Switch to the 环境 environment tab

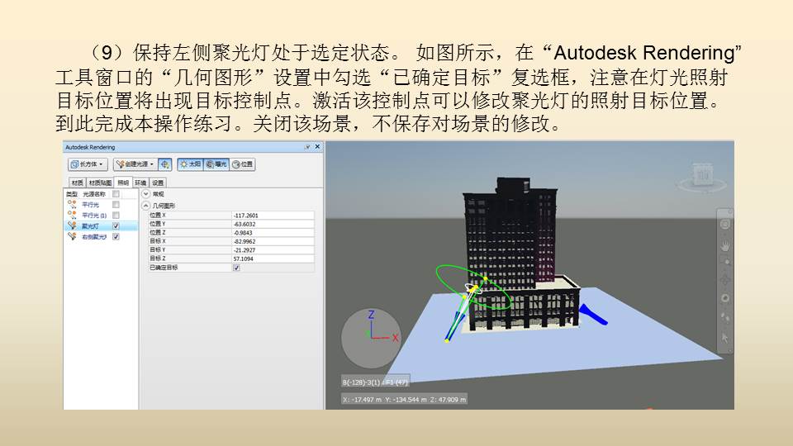tap(140, 183)
